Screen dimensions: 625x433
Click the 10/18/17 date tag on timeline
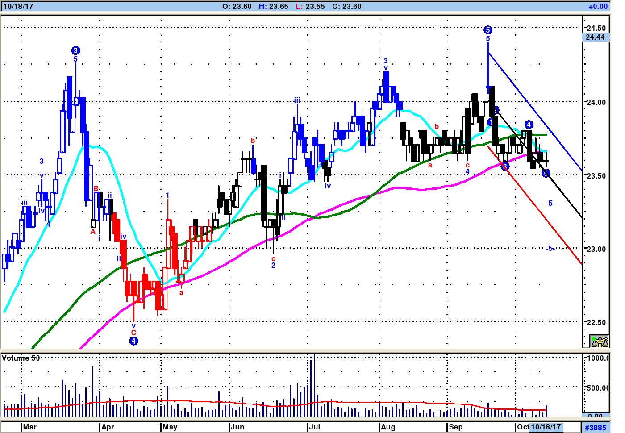pos(546,427)
